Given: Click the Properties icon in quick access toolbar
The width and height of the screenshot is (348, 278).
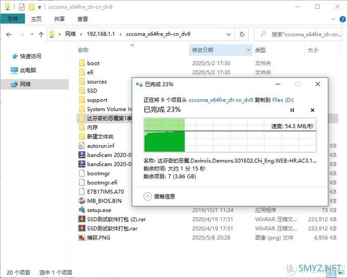Looking at the screenshot, I should pos(21,7).
